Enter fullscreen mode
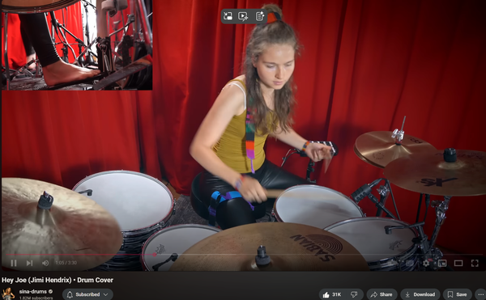 point(475,263)
